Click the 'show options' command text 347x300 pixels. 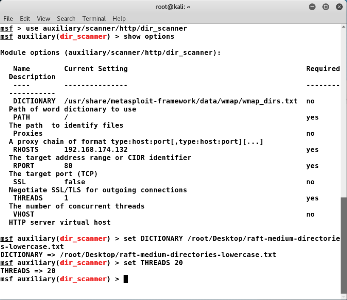tap(149, 36)
